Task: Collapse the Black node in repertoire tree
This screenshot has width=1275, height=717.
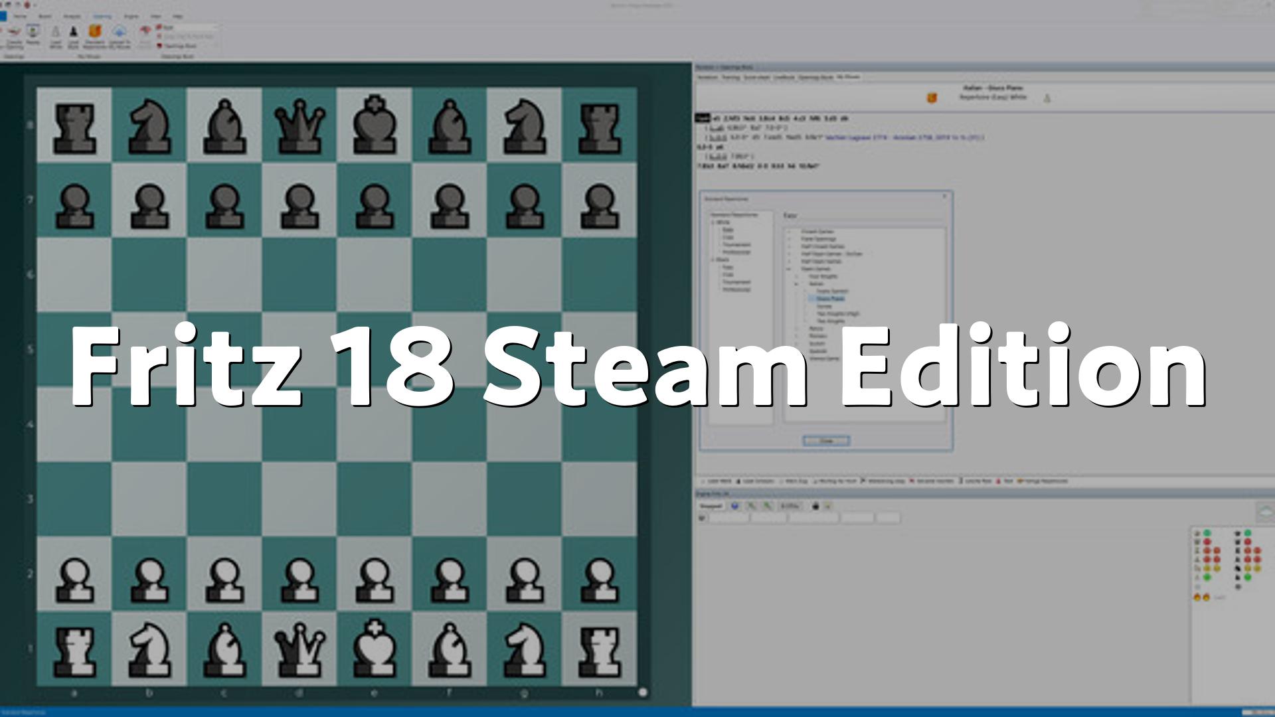Action: click(713, 260)
